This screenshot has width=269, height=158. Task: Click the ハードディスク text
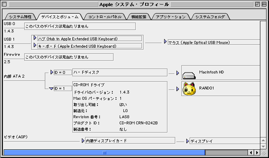(x=86, y=72)
